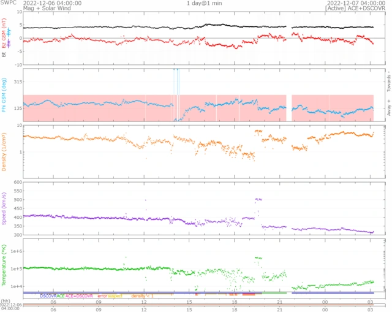Click the bottom-left 2022-12-06 04:00:00 date stamp

click(x=11, y=306)
